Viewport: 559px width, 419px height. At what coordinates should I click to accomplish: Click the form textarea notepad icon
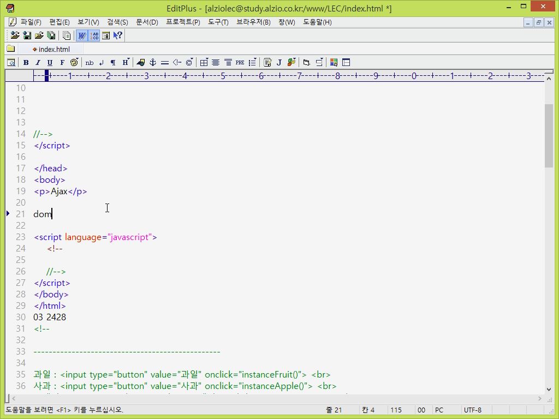point(267,62)
